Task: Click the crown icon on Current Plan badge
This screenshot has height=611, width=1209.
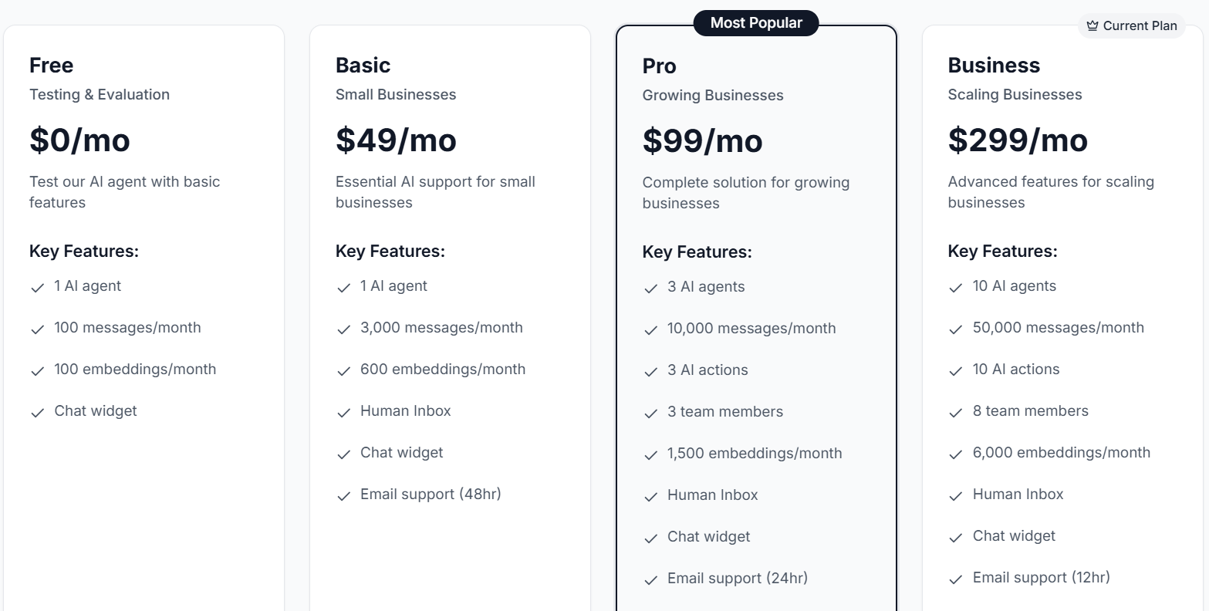Action: coord(1093,25)
